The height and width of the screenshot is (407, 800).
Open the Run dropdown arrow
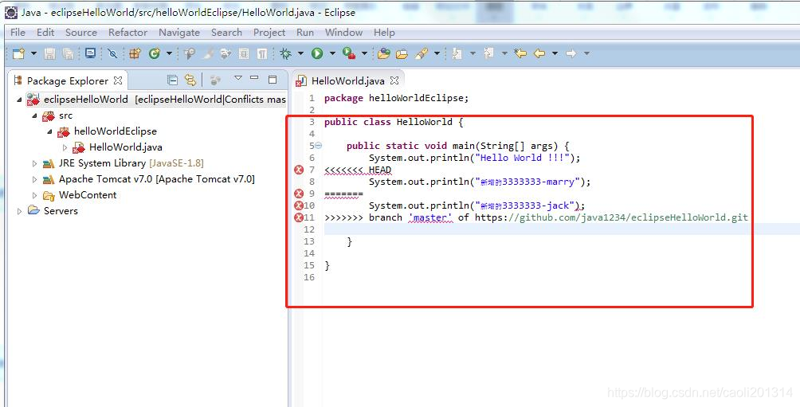coord(332,53)
